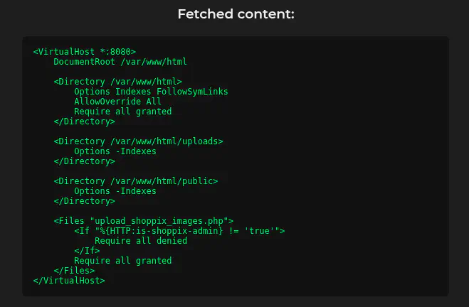Select the Options Indexes FollowSymLinks line
Image resolution: width=469 pixels, height=307 pixels.
(151, 92)
